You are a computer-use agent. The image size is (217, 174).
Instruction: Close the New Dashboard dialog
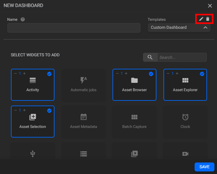point(210,6)
